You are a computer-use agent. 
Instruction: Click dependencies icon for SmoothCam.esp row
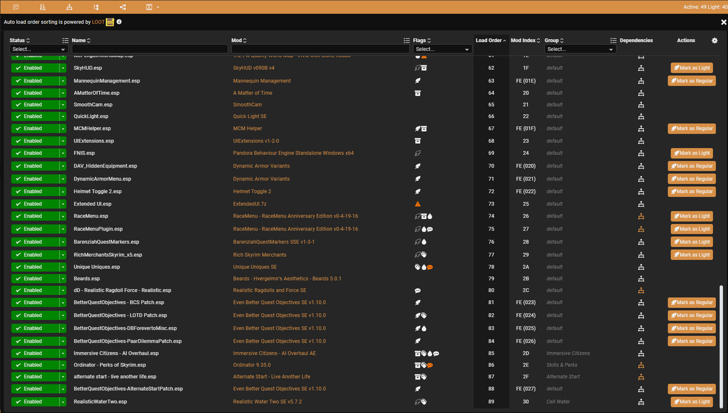pyautogui.click(x=641, y=105)
